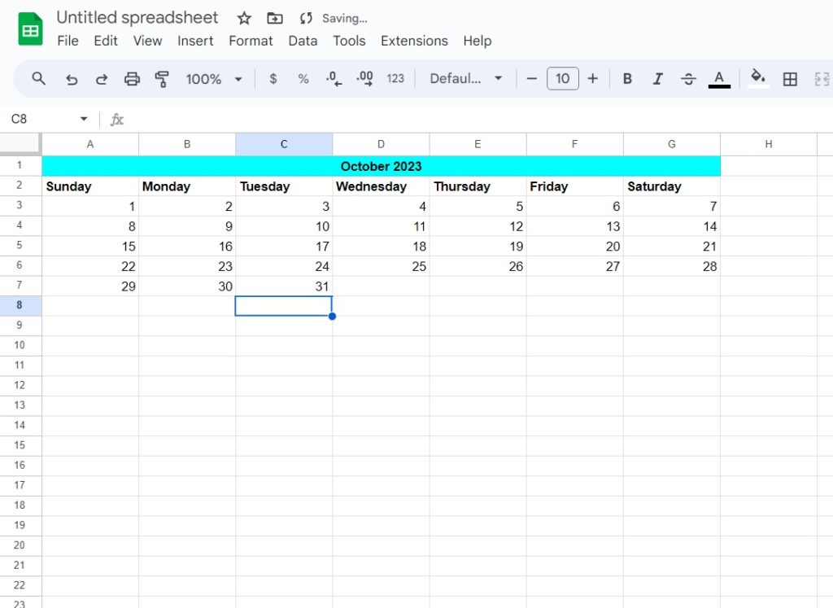Toggle bold formatting
The height and width of the screenshot is (608, 833).
click(627, 79)
